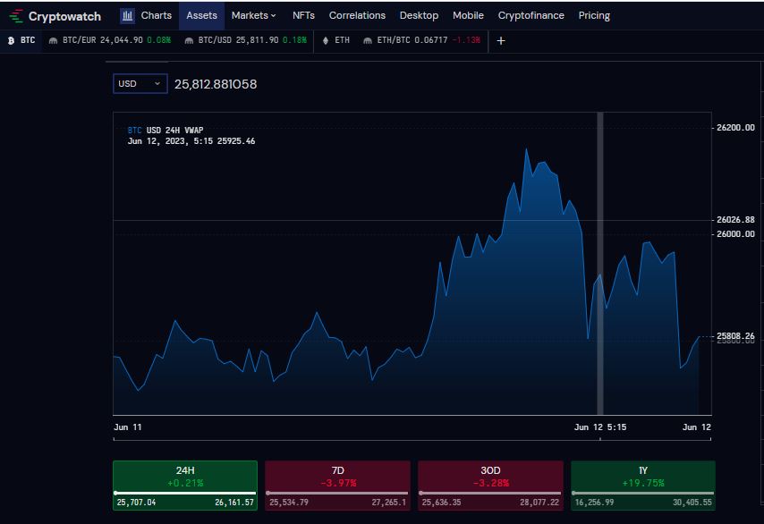Click the chart timeline range bar below dates
Screen dimensions: 764x524
point(412,439)
